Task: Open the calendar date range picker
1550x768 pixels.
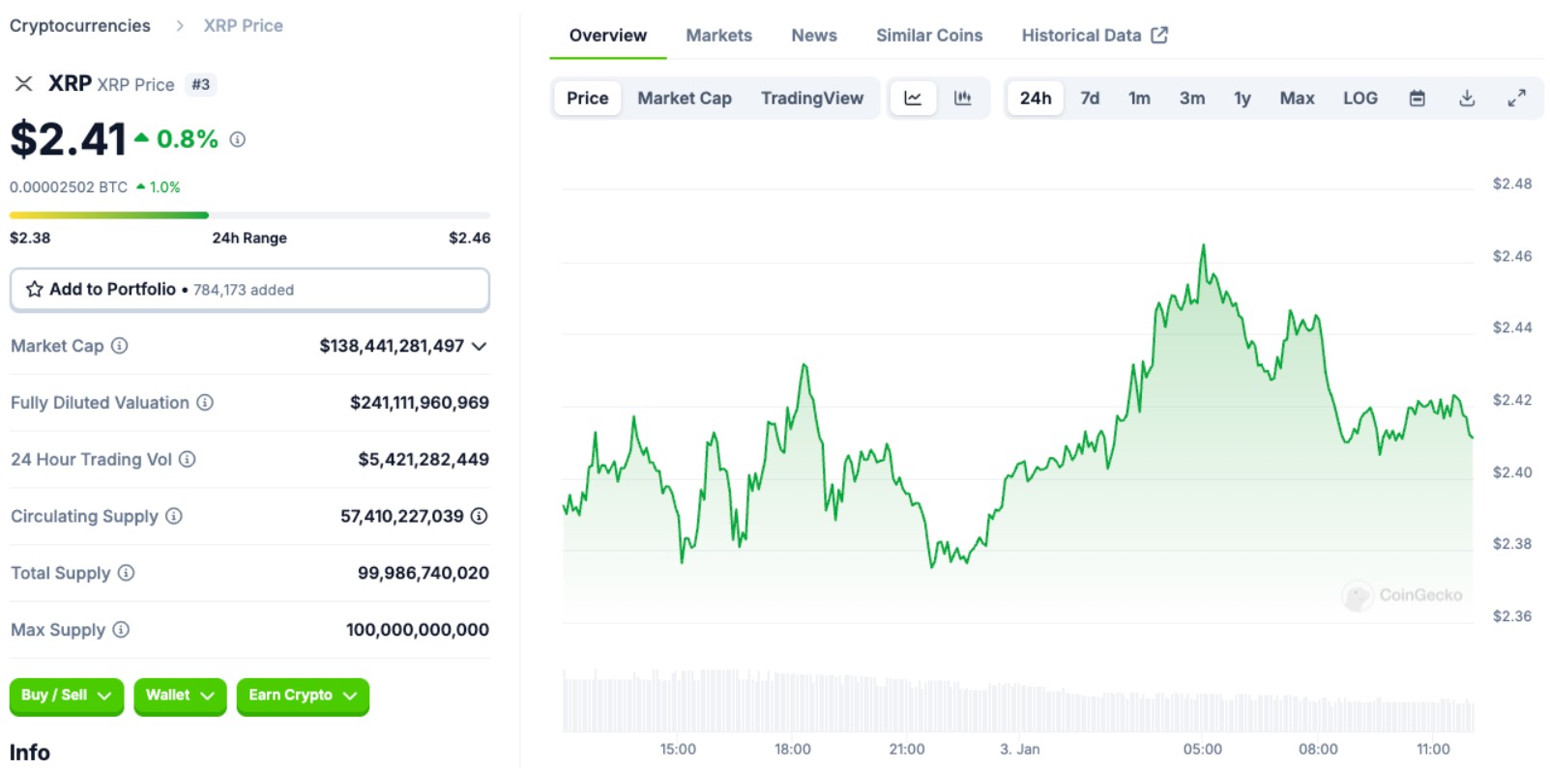Action: click(1417, 98)
